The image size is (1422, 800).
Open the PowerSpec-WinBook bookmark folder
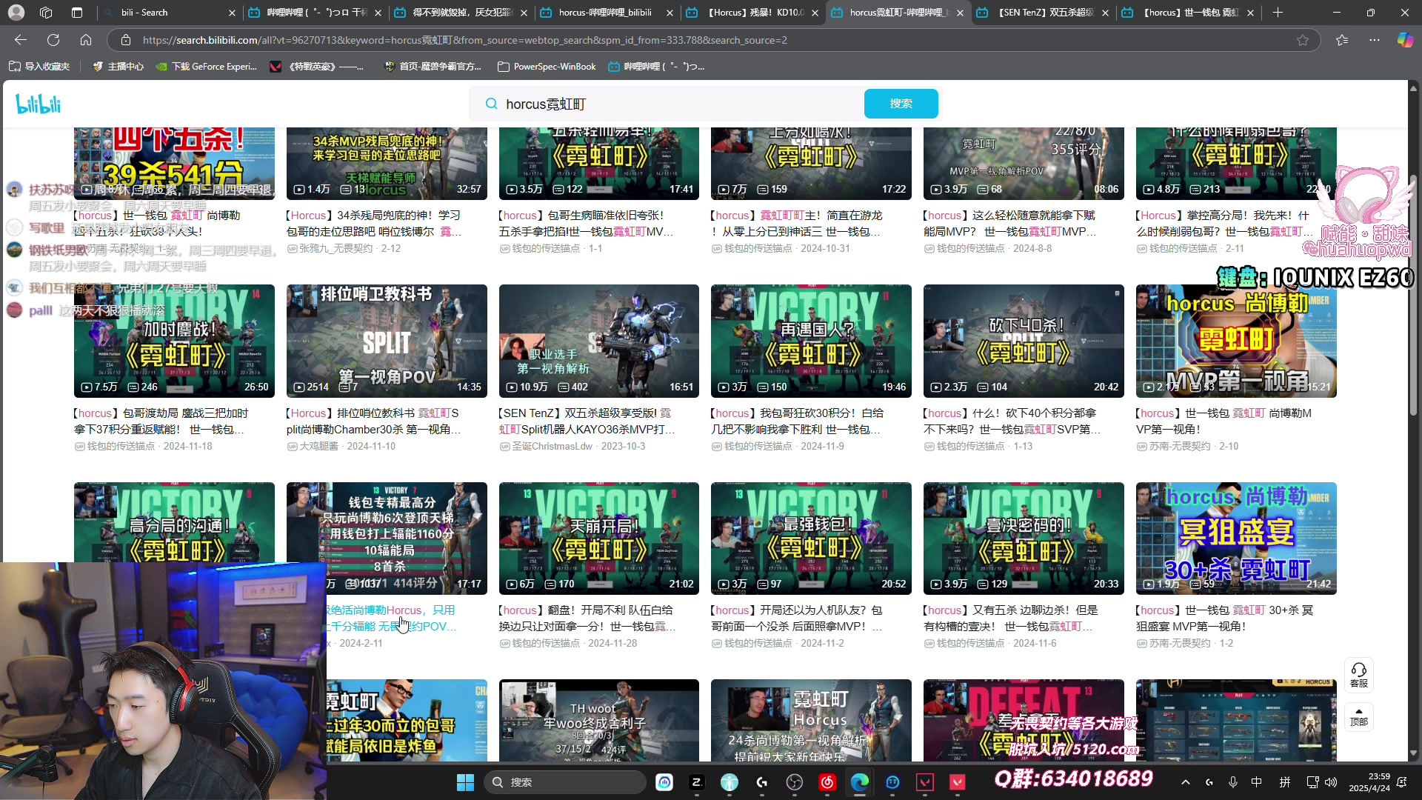tap(547, 67)
